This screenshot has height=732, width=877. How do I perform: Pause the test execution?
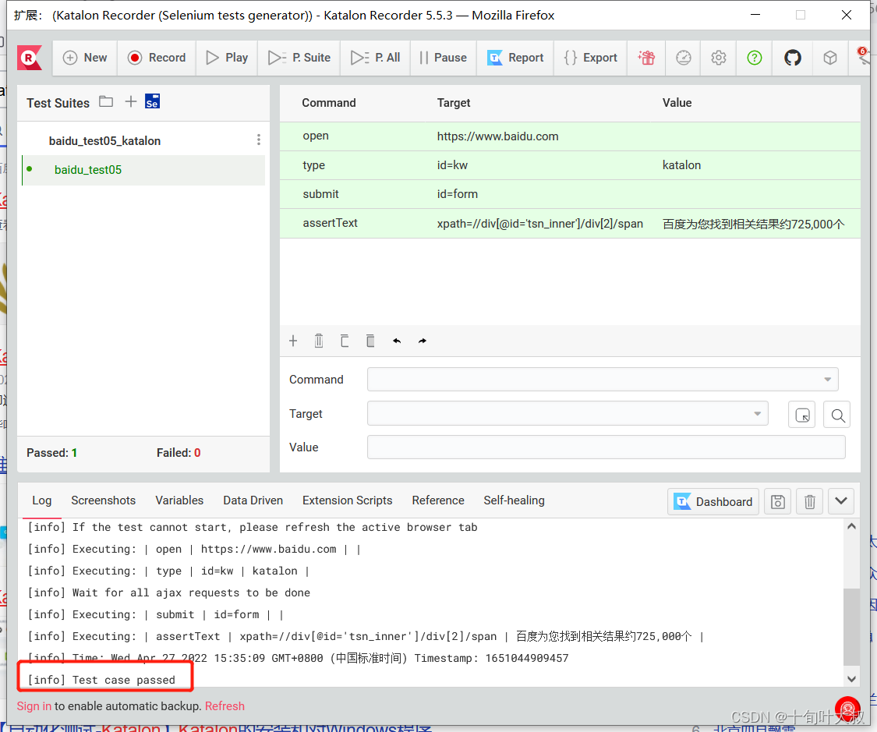(x=443, y=58)
